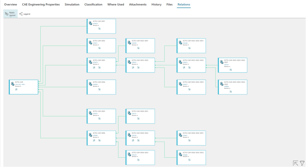Open the 029924 ID link
Viewport: 307px width, 167px height.
[x=95, y=23]
